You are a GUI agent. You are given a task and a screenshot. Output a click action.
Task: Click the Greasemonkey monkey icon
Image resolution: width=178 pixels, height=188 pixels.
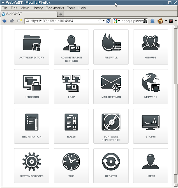[160, 21]
